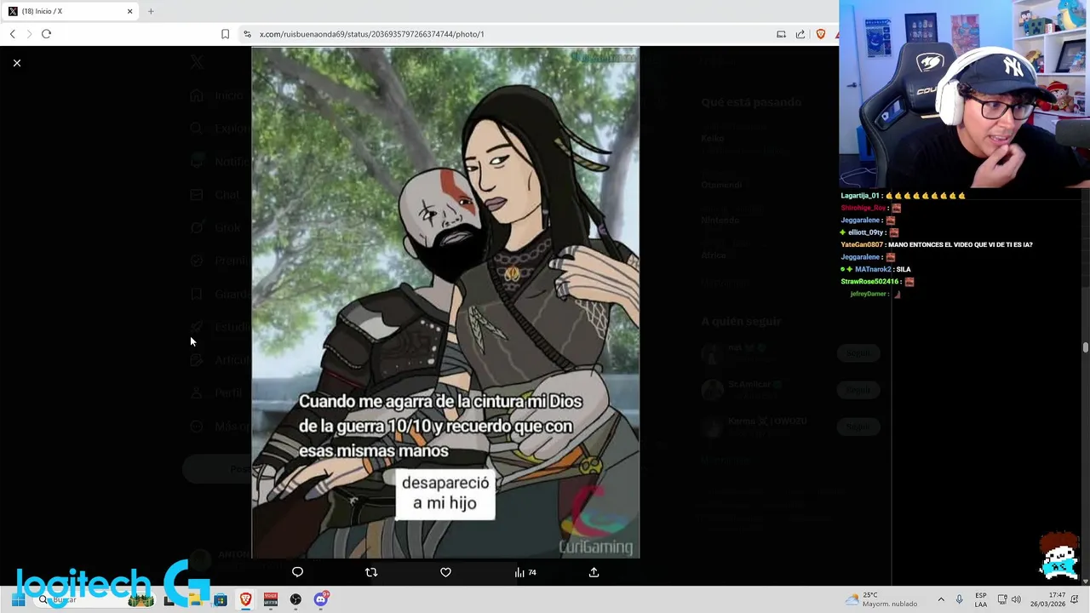Screen dimensions: 1090x613
Task: Open Discord from taskbar
Action: [x=321, y=599]
